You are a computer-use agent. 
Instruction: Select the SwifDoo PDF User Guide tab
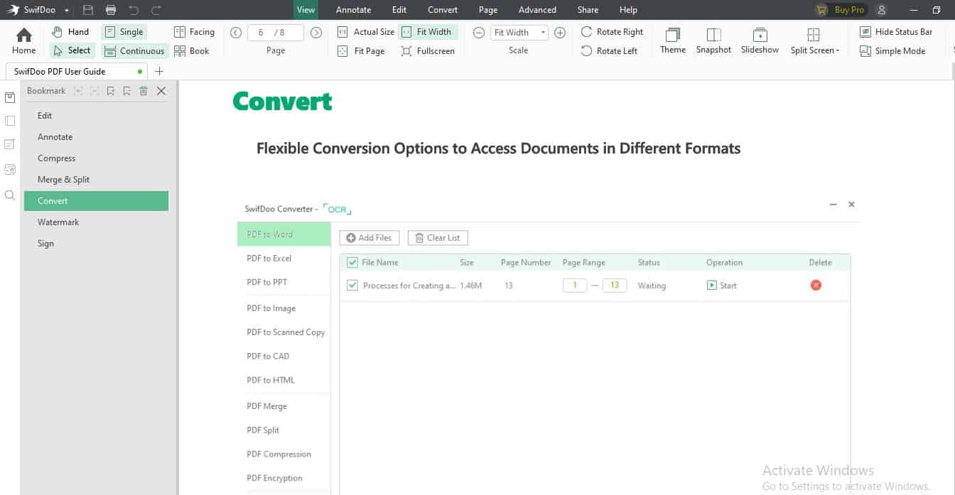coord(76,71)
